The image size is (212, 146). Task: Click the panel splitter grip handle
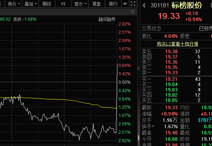tap(138, 68)
